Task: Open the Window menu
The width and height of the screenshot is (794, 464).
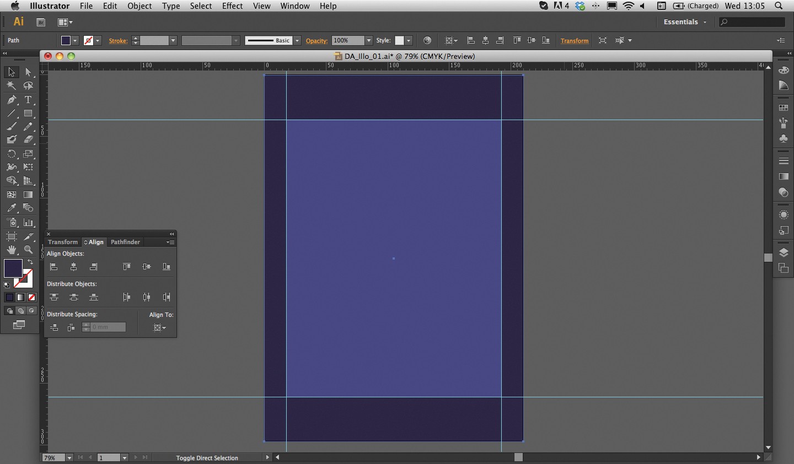Action: [295, 6]
